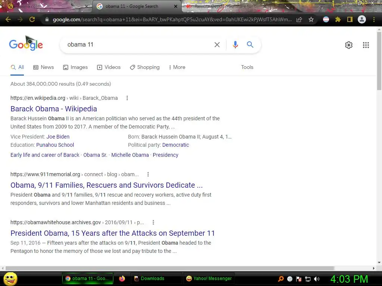
Task: Open Chrome three-dot menu
Action: (x=374, y=19)
